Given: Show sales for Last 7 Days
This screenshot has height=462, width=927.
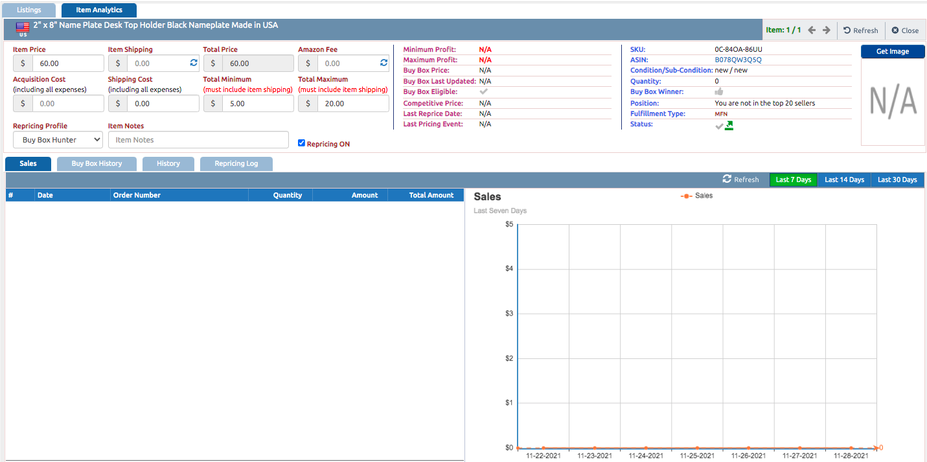Looking at the screenshot, I should (794, 179).
